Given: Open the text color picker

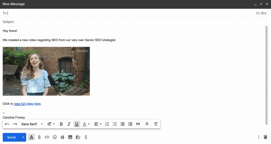Looking at the screenshot, I should tap(86, 124).
